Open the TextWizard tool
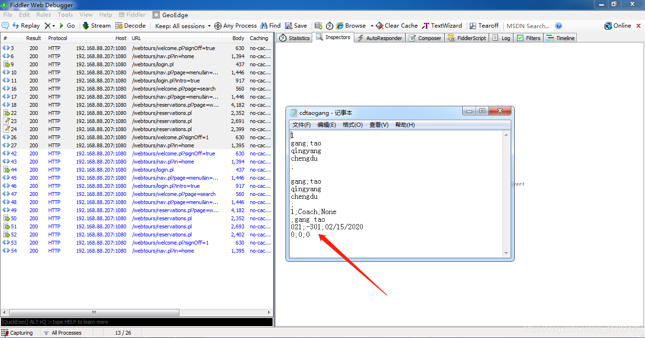The image size is (645, 338). pos(442,26)
